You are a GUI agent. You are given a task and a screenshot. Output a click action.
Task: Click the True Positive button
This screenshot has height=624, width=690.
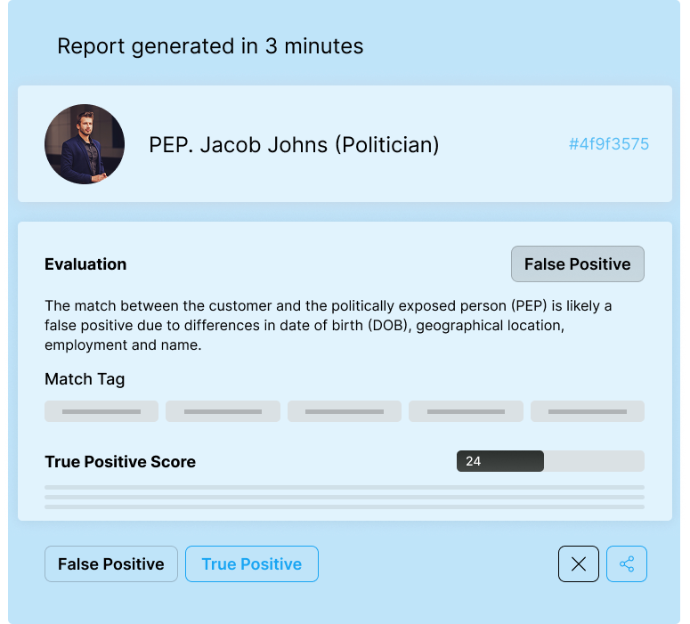tap(251, 563)
